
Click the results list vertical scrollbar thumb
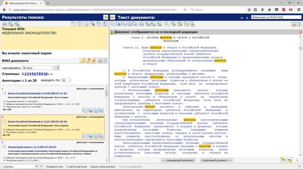[107, 93]
